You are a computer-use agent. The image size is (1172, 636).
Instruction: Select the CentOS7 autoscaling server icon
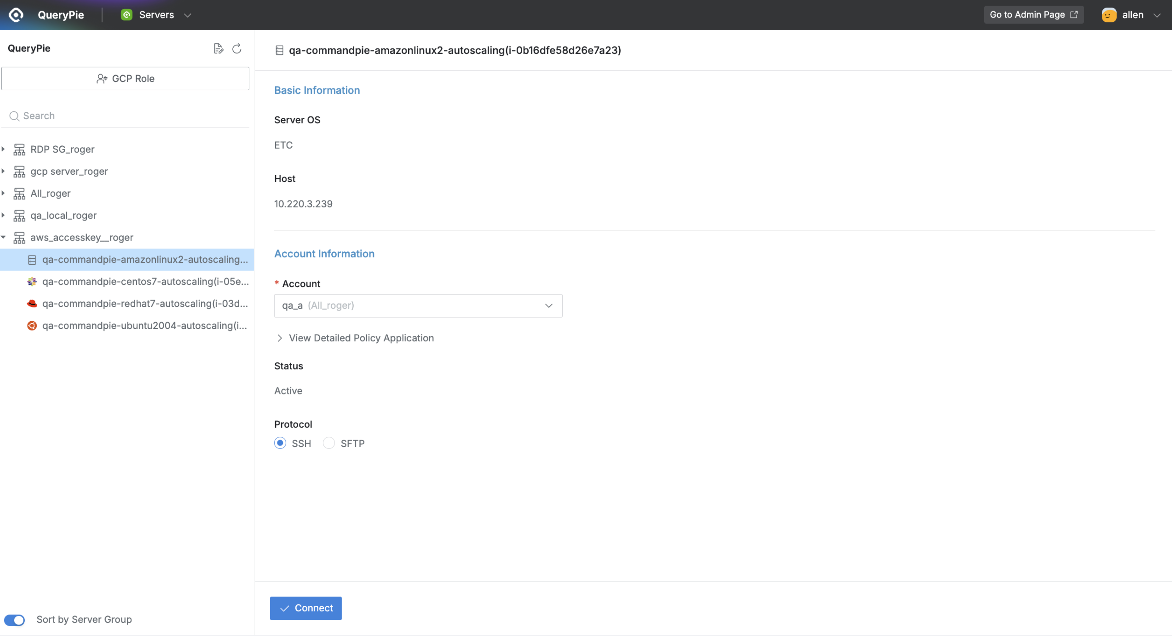[x=32, y=282]
